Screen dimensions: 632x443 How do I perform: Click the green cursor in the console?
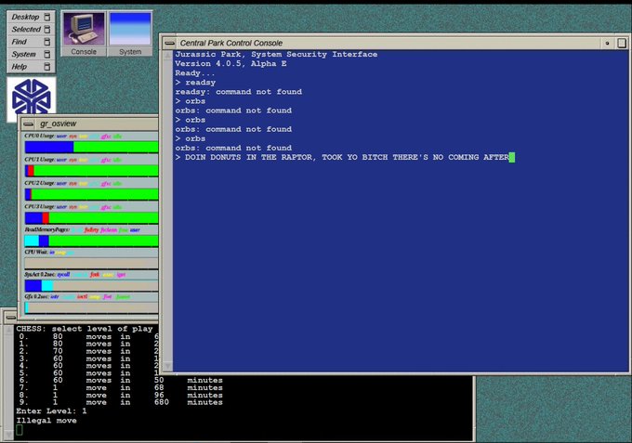pyautogui.click(x=512, y=157)
